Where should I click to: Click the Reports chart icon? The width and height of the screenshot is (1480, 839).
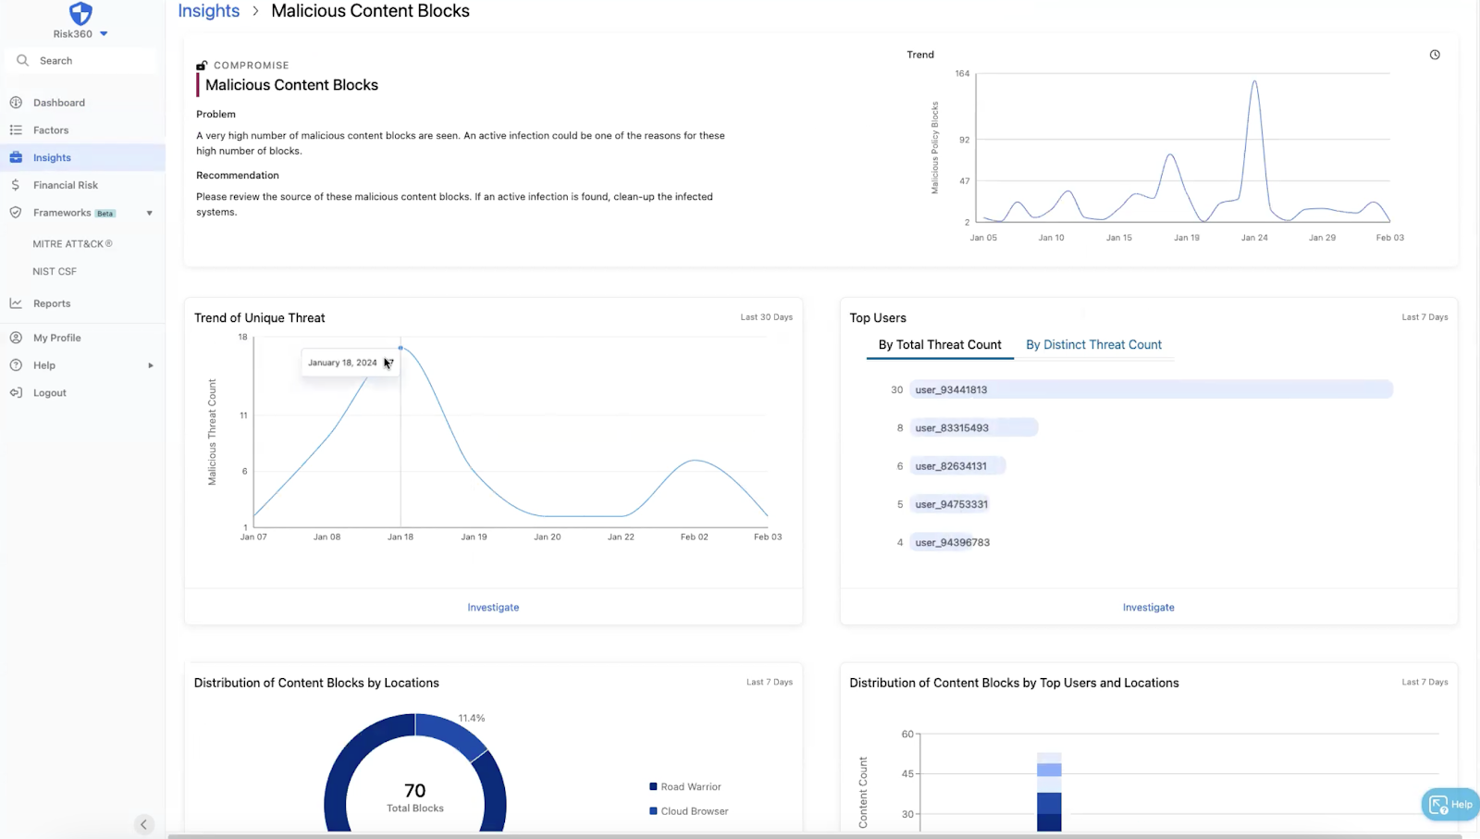pos(16,303)
